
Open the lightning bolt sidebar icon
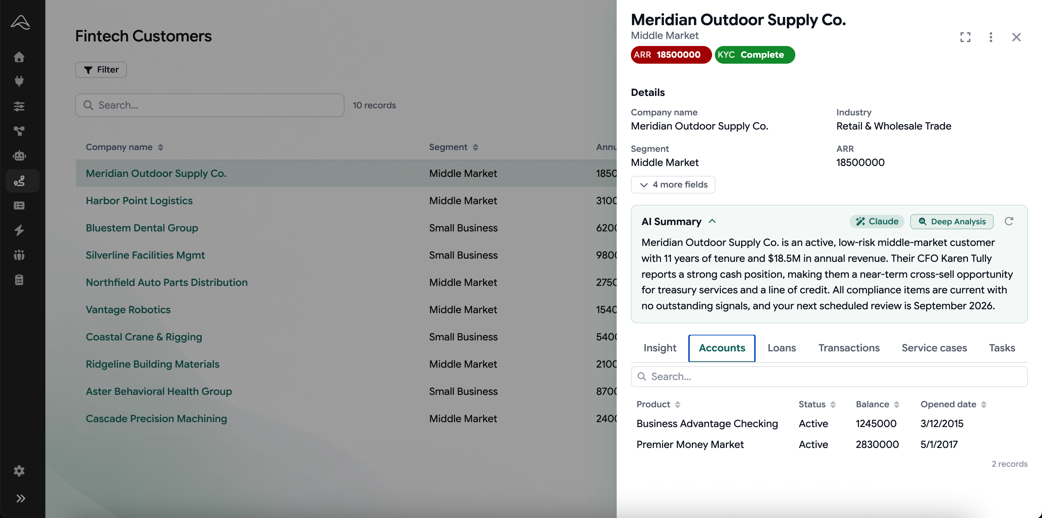[19, 230]
